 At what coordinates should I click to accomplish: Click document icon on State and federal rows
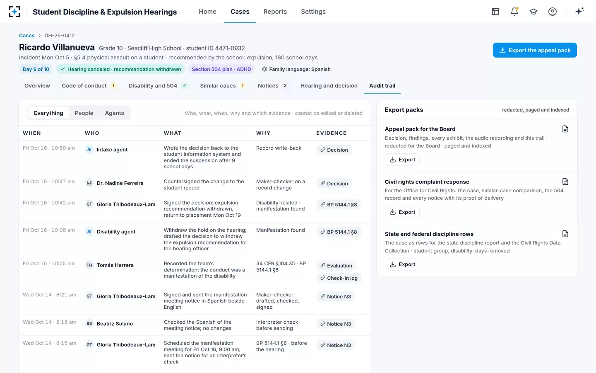pyautogui.click(x=565, y=234)
